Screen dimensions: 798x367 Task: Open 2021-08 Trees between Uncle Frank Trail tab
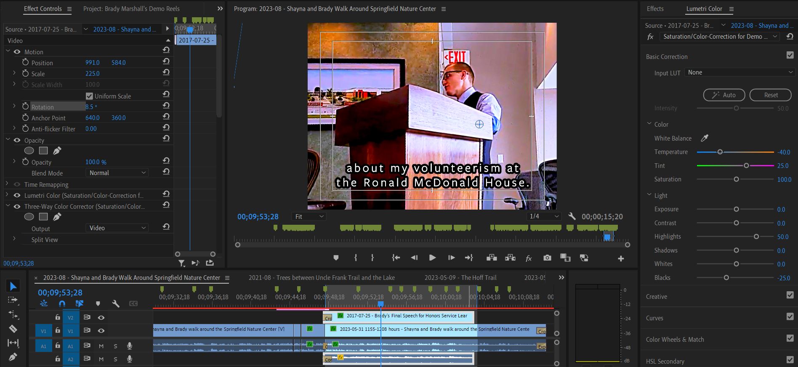[x=322, y=277]
